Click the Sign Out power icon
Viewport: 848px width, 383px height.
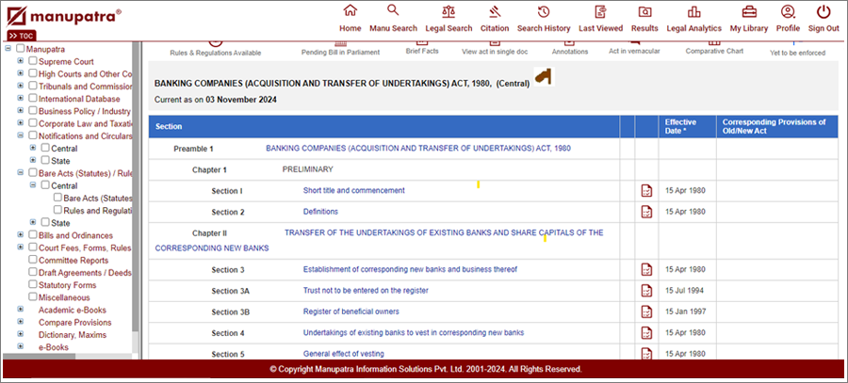tap(824, 11)
